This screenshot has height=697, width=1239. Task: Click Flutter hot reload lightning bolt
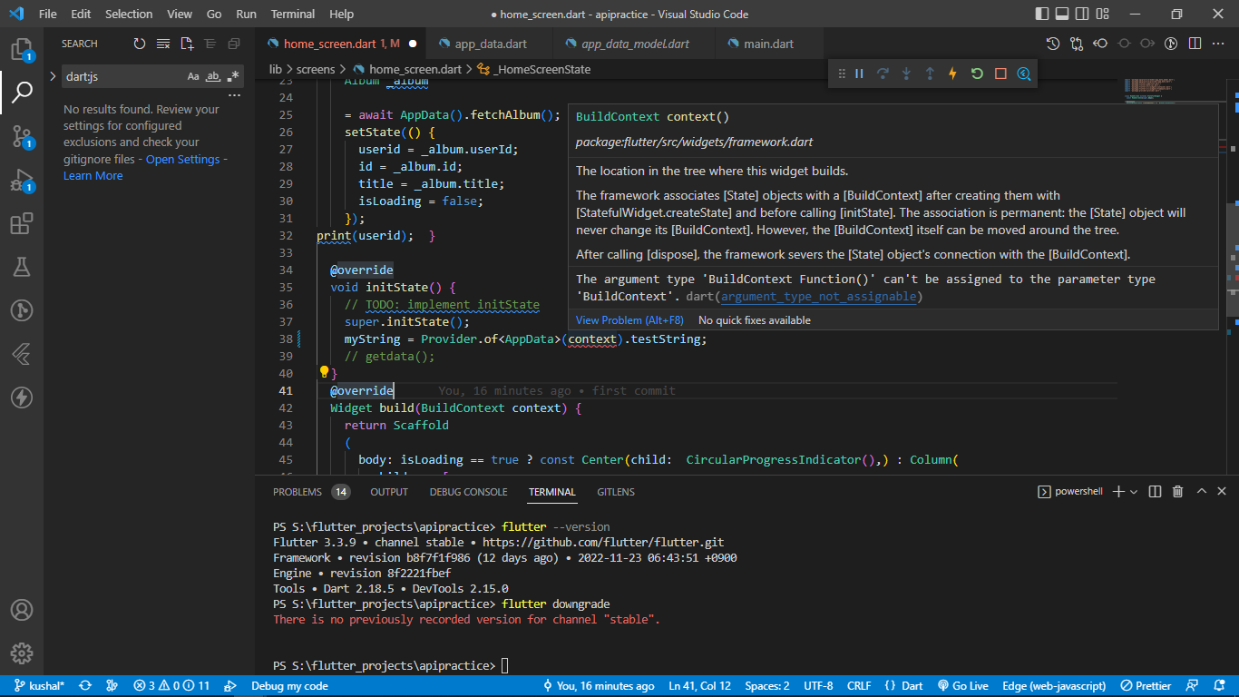click(953, 74)
